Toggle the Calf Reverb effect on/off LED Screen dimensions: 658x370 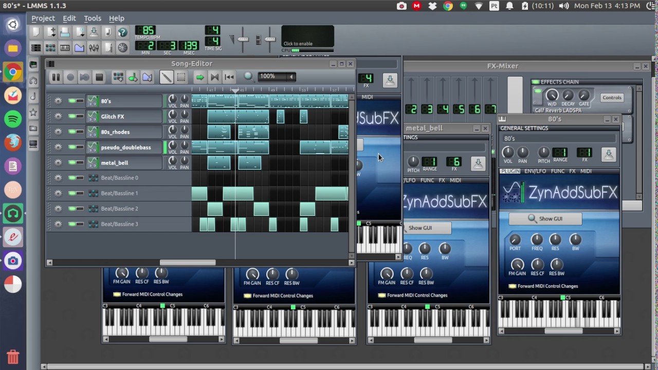[538, 91]
